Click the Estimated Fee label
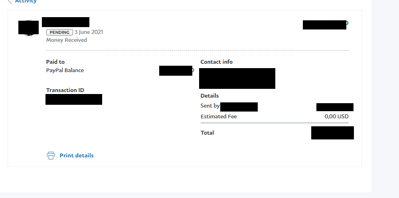 click(x=219, y=117)
